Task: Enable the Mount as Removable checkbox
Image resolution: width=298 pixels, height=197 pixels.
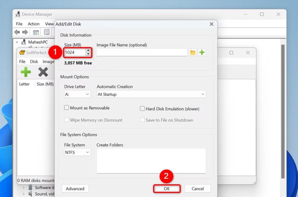Action: click(x=66, y=108)
